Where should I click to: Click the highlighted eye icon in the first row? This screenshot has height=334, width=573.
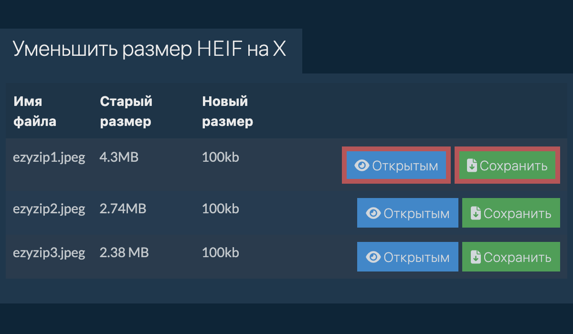tap(361, 166)
